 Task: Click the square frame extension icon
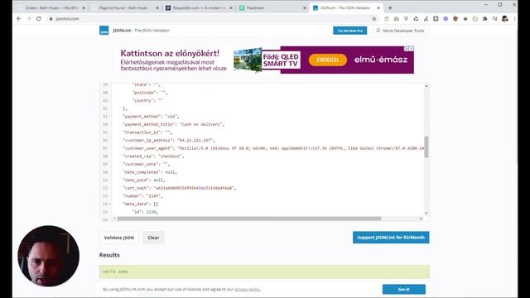click(436, 19)
